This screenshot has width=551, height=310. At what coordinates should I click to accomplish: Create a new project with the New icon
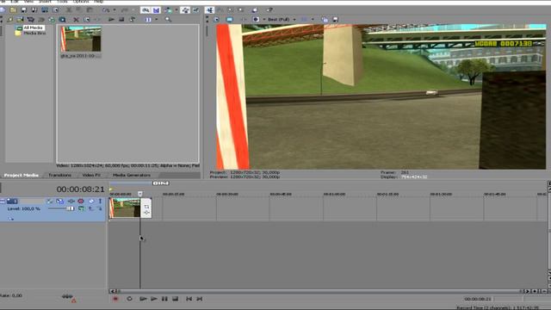[x=3, y=9]
